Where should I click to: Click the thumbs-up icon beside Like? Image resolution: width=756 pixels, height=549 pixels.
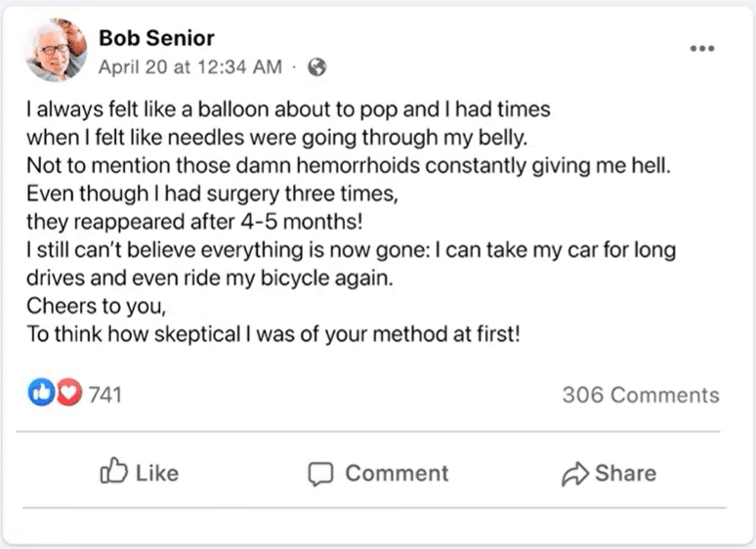pyautogui.click(x=114, y=473)
